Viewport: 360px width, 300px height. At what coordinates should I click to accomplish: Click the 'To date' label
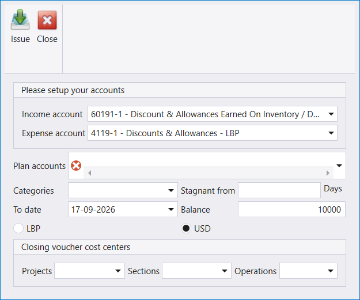pos(27,210)
